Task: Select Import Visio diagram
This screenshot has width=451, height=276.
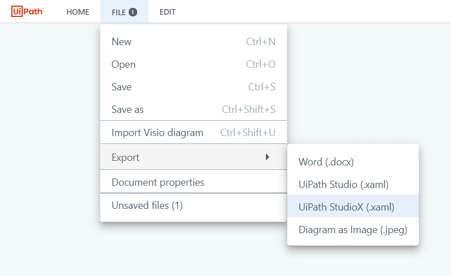Action: click(x=194, y=133)
